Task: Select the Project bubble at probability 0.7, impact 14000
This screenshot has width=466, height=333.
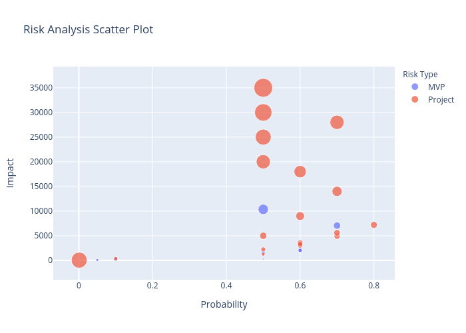Action: click(x=337, y=191)
